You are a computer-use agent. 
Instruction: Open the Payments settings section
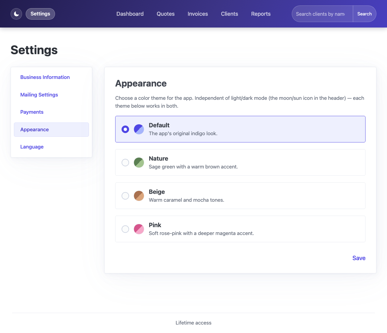click(x=51, y=112)
